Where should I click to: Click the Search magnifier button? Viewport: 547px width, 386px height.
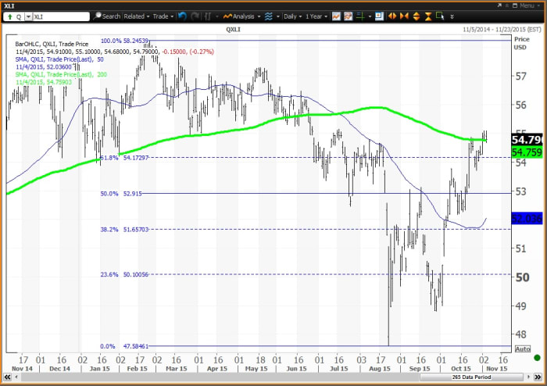click(107, 16)
